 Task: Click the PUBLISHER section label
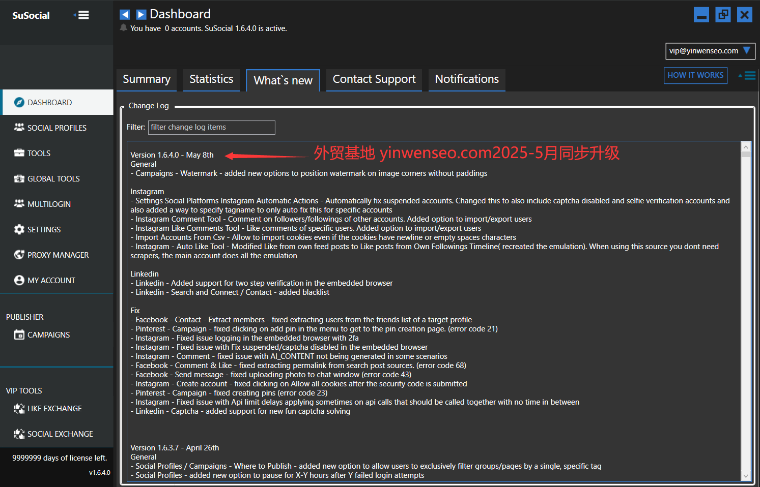[25, 317]
